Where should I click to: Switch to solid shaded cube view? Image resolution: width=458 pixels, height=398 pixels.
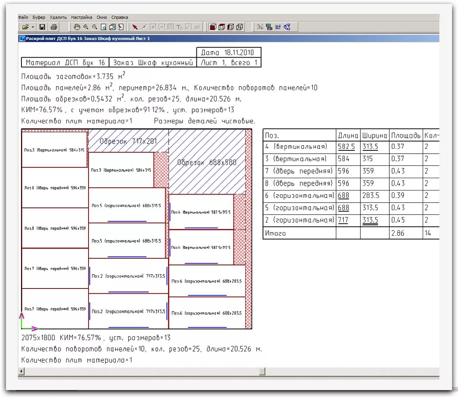click(x=213, y=27)
